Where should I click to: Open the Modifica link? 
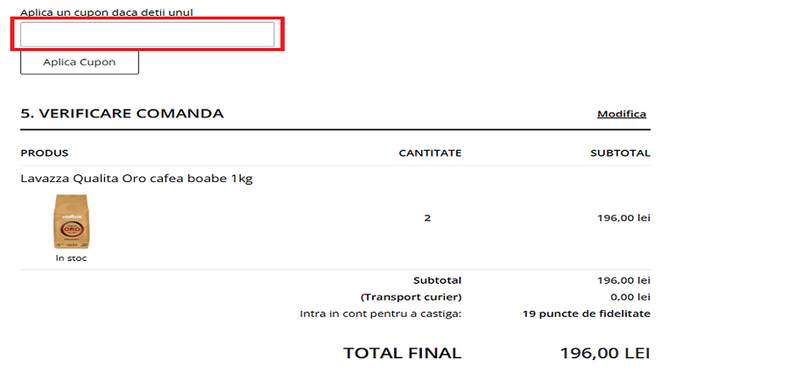[x=621, y=114]
